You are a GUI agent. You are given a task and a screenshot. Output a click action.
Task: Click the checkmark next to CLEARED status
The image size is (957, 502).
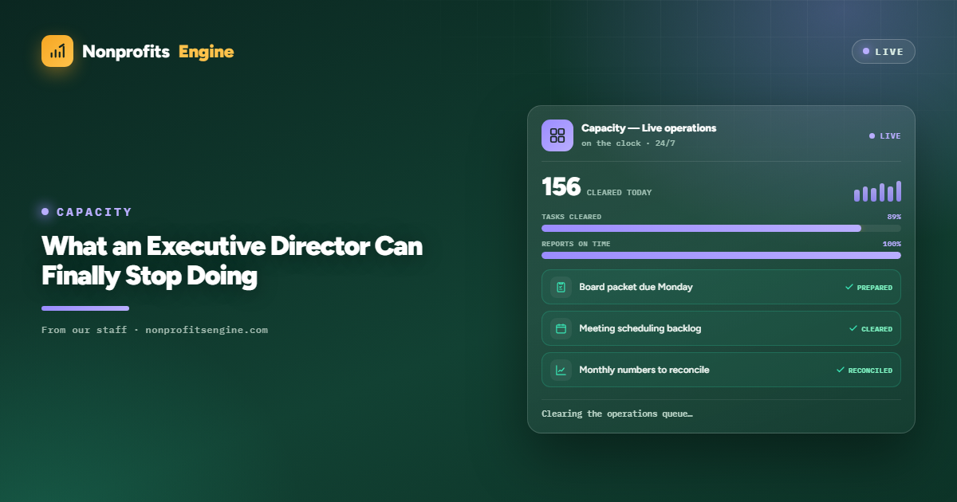pyautogui.click(x=853, y=328)
